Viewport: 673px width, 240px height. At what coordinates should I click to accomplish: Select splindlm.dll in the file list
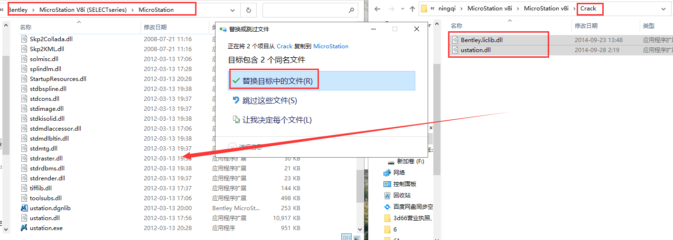point(45,69)
